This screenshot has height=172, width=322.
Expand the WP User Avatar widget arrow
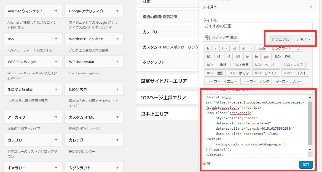(117, 61)
